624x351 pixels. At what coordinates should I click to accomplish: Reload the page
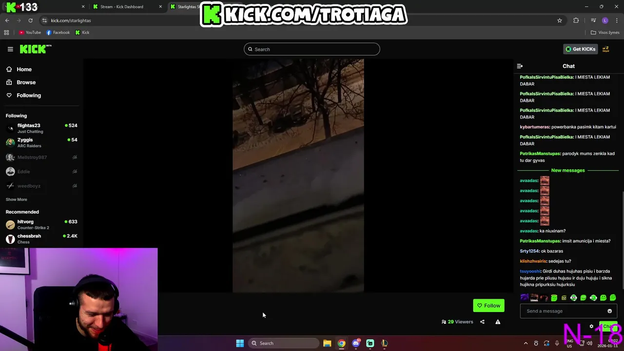(30, 20)
